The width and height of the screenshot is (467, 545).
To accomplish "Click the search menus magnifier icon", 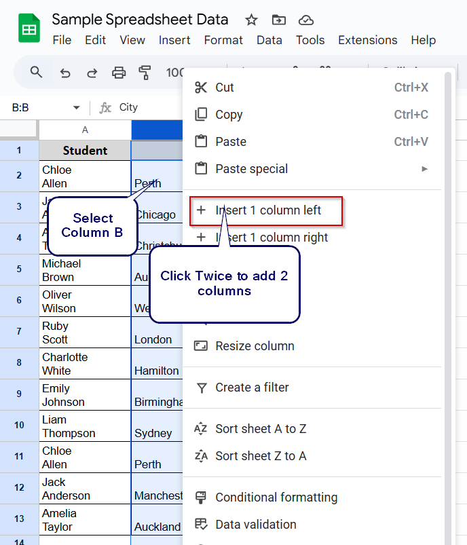I will 36,73.
